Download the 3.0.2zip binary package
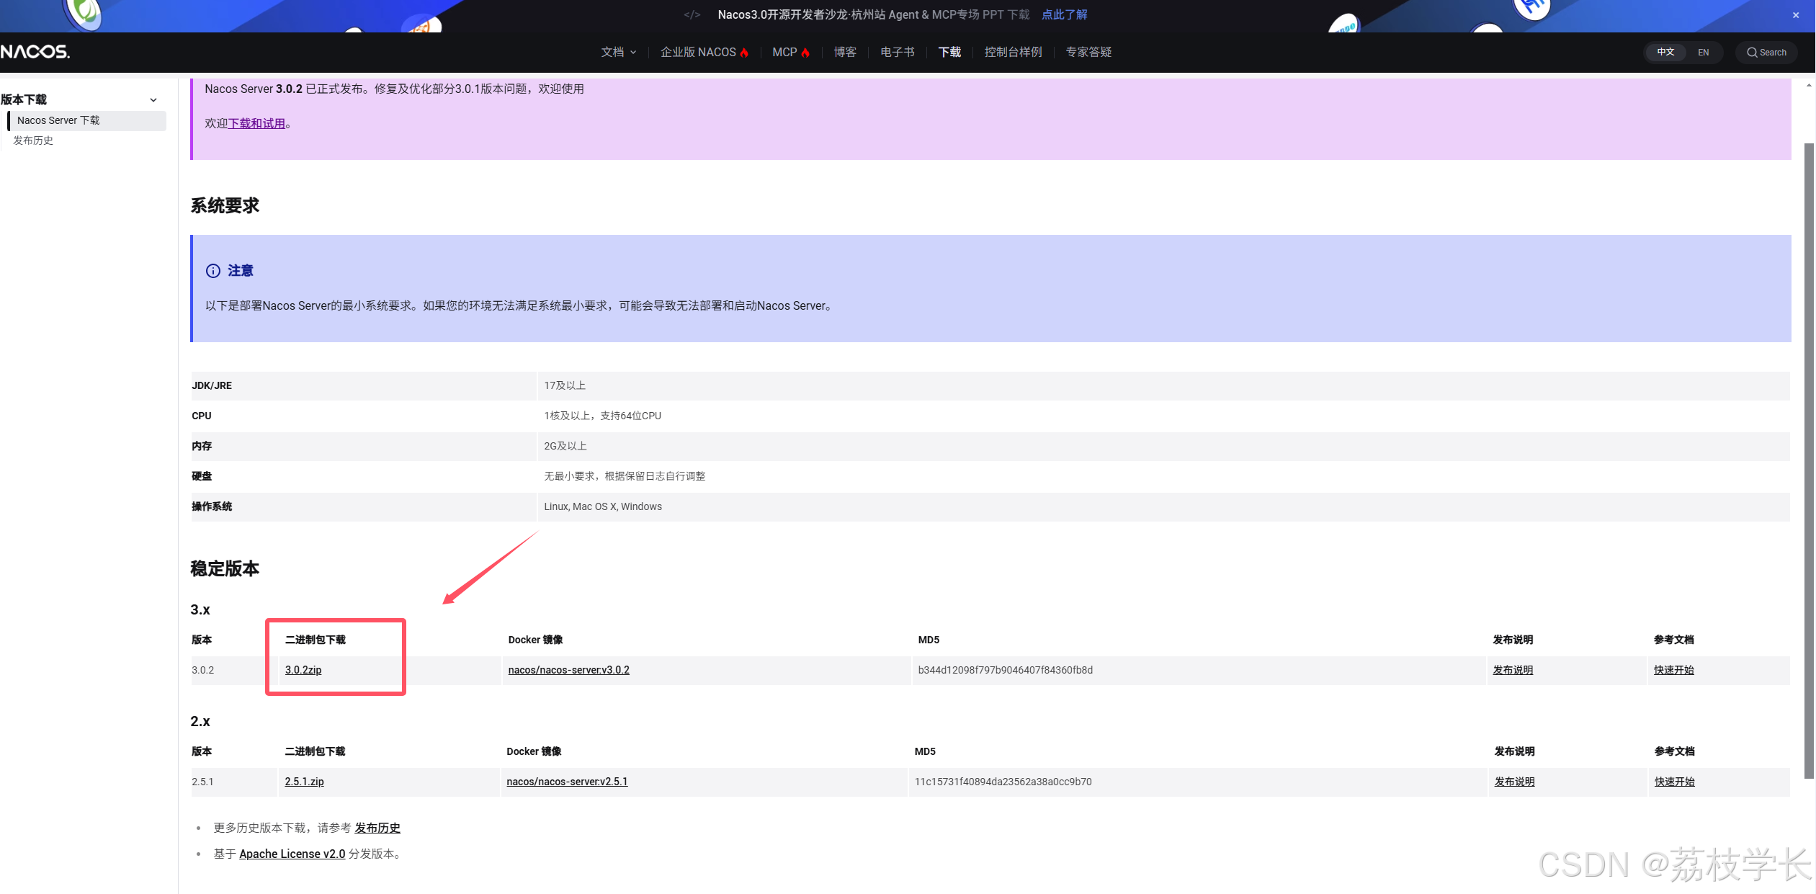Image resolution: width=1816 pixels, height=894 pixels. pyautogui.click(x=303, y=670)
